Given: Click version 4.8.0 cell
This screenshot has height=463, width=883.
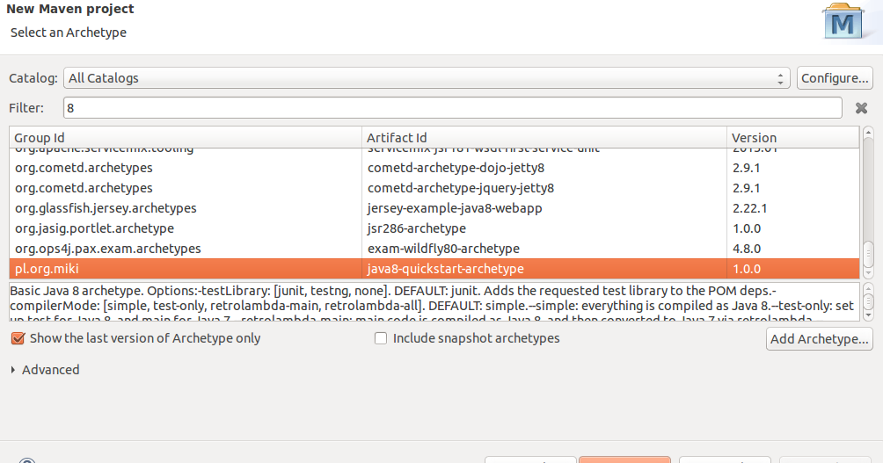Looking at the screenshot, I should (x=747, y=249).
